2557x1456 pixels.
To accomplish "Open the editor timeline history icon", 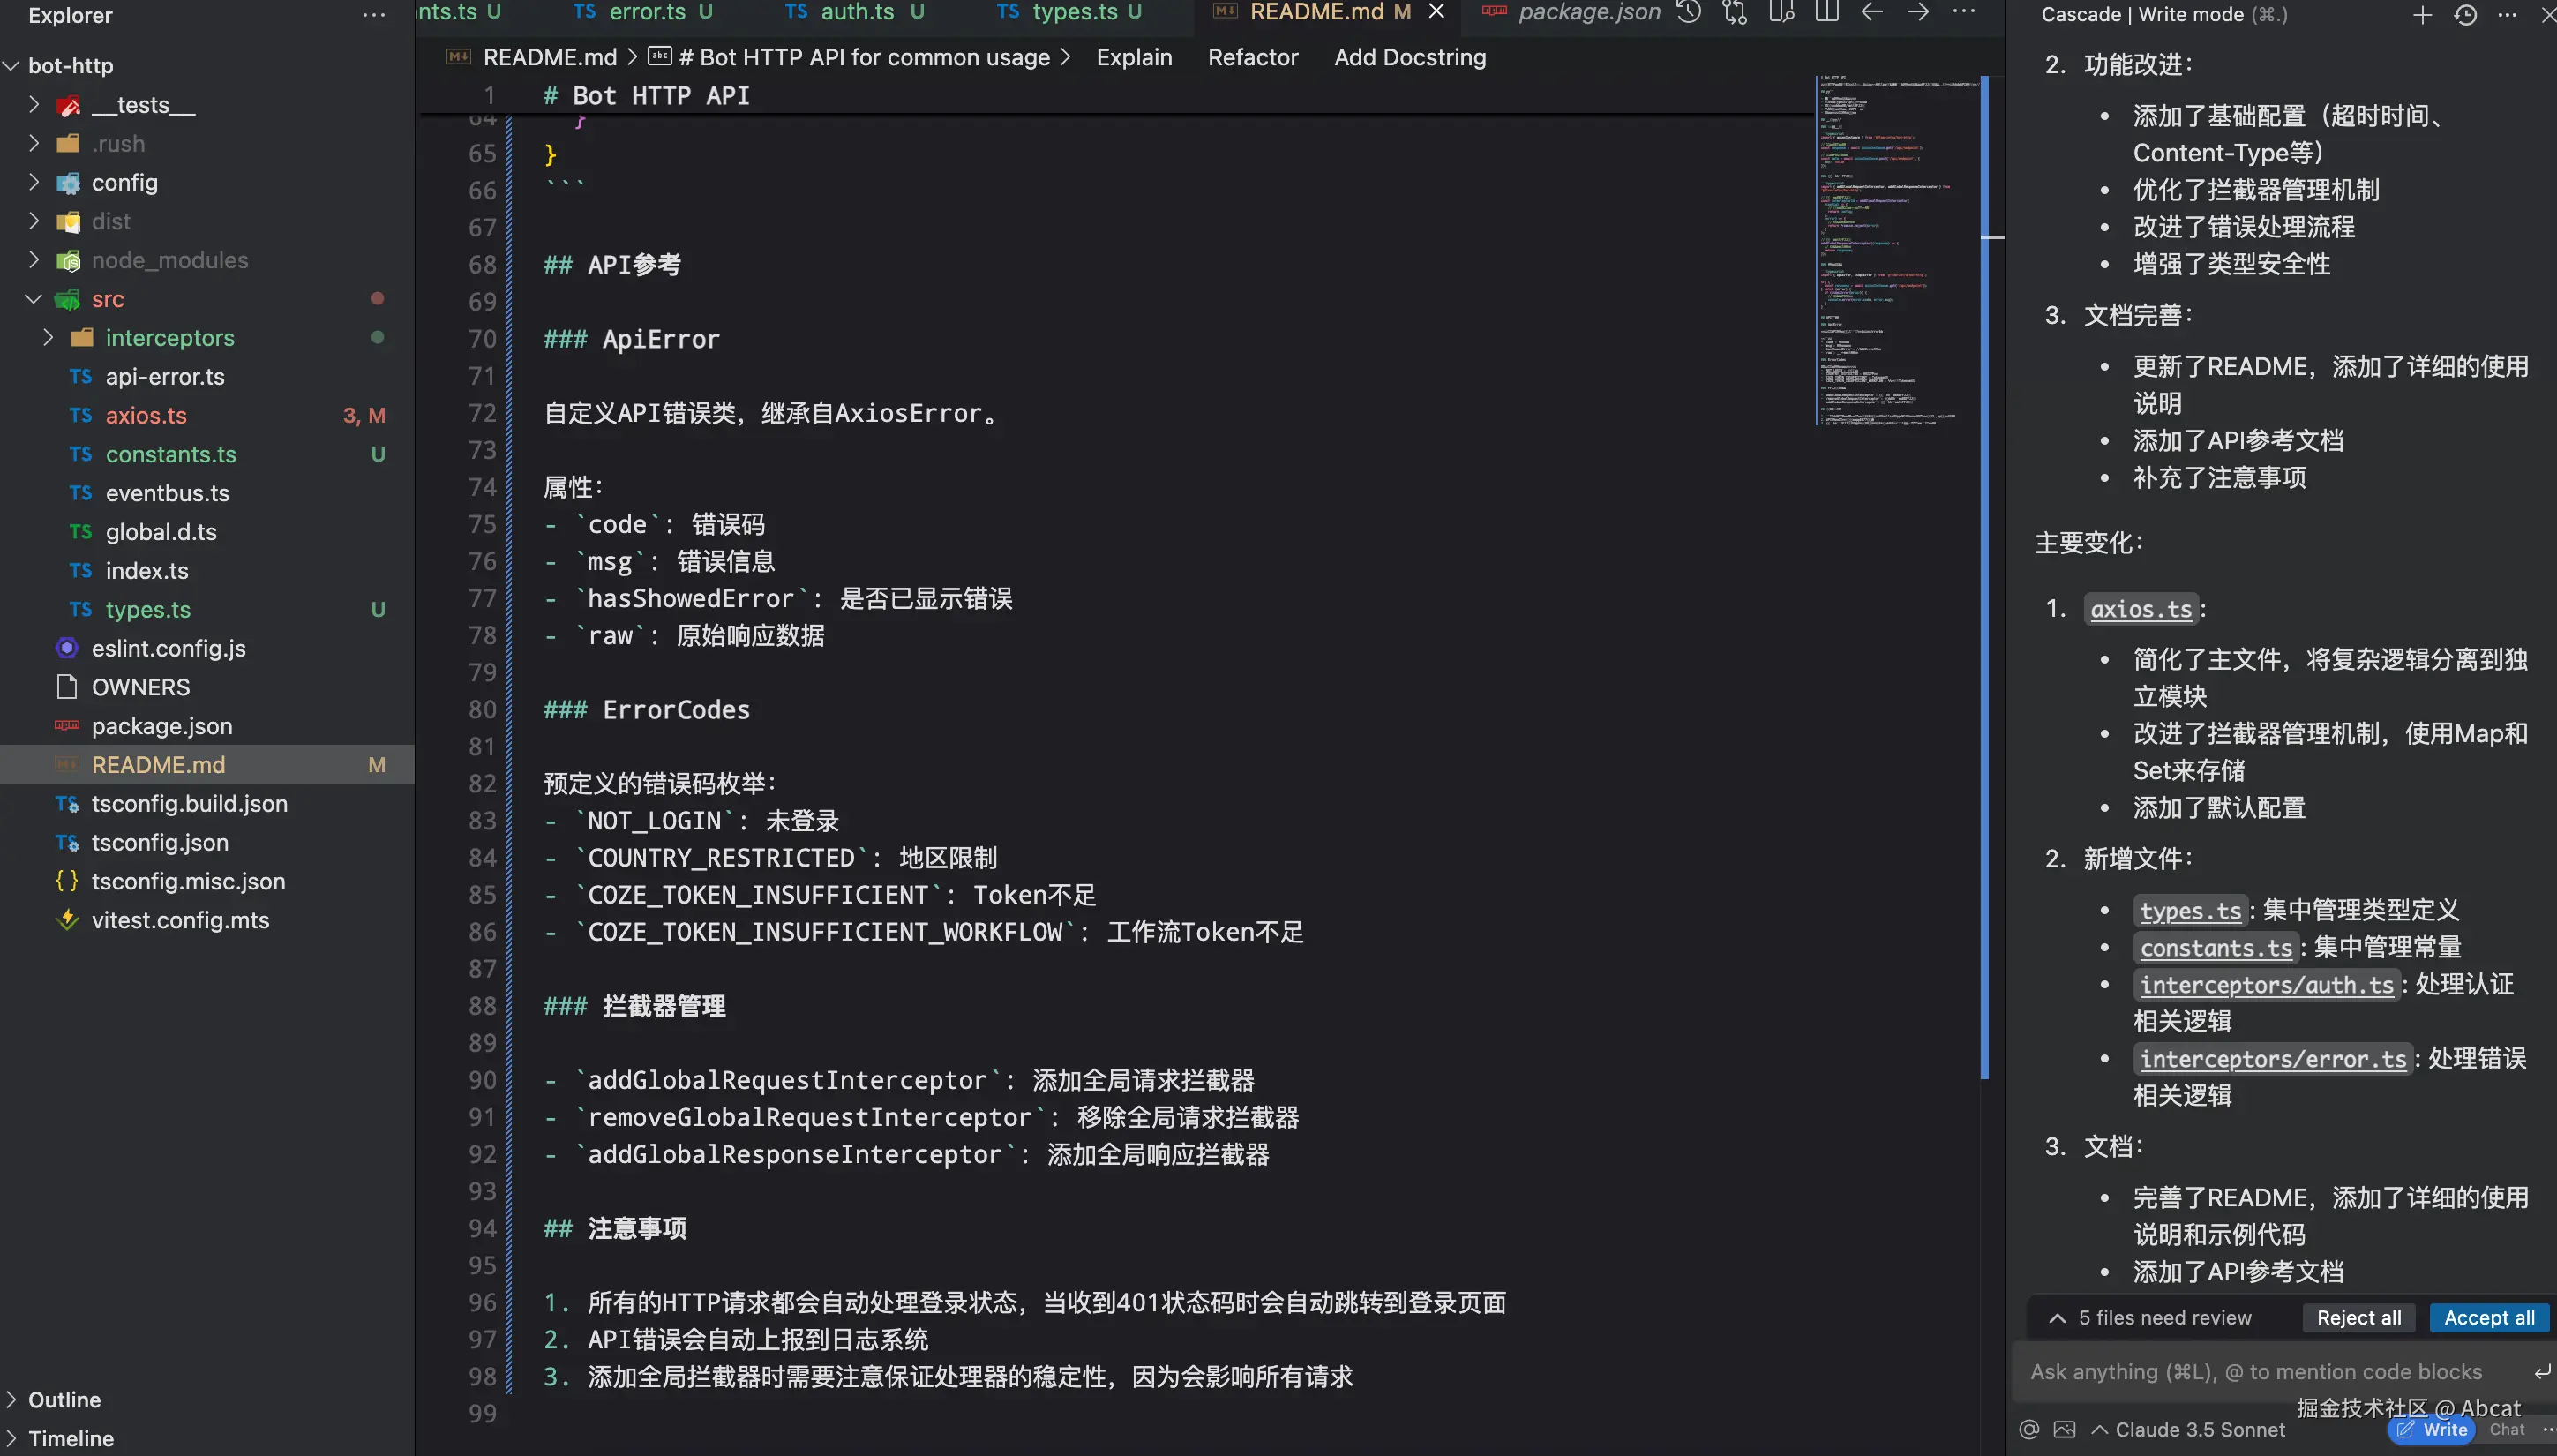I will pos(1688,12).
